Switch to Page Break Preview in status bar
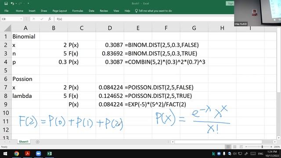Image resolution: width=281 pixels, height=158 pixels. [241, 147]
